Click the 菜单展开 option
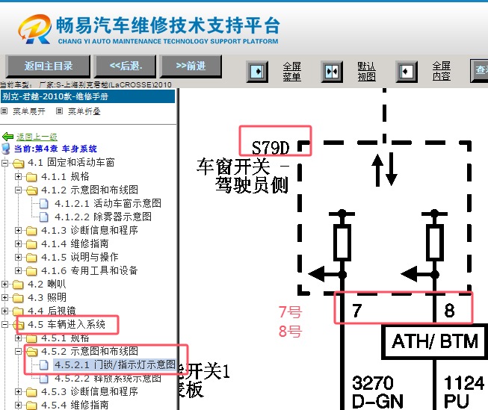The image size is (488, 410). (x=29, y=111)
